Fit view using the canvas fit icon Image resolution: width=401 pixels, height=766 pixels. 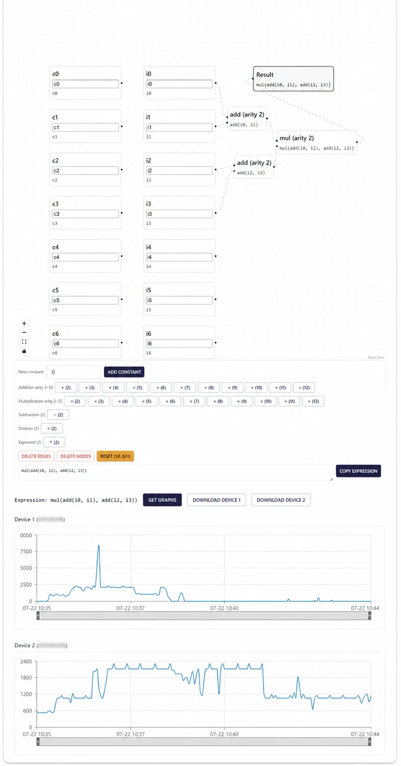[24, 342]
